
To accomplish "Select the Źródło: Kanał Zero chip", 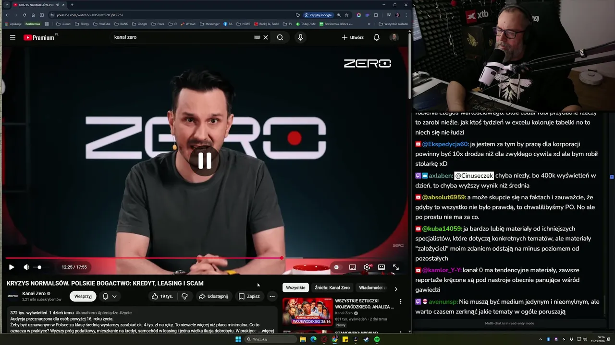I will coord(332,287).
